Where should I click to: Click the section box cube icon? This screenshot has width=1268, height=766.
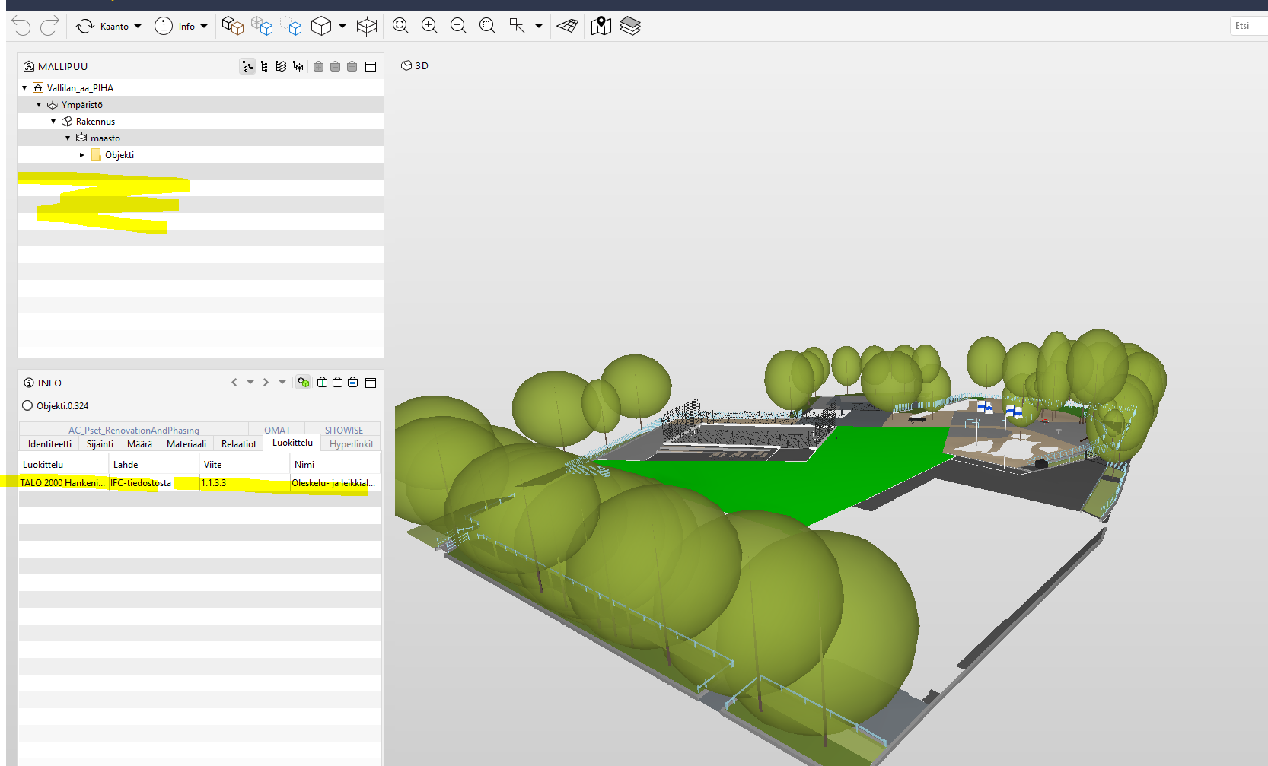(367, 26)
